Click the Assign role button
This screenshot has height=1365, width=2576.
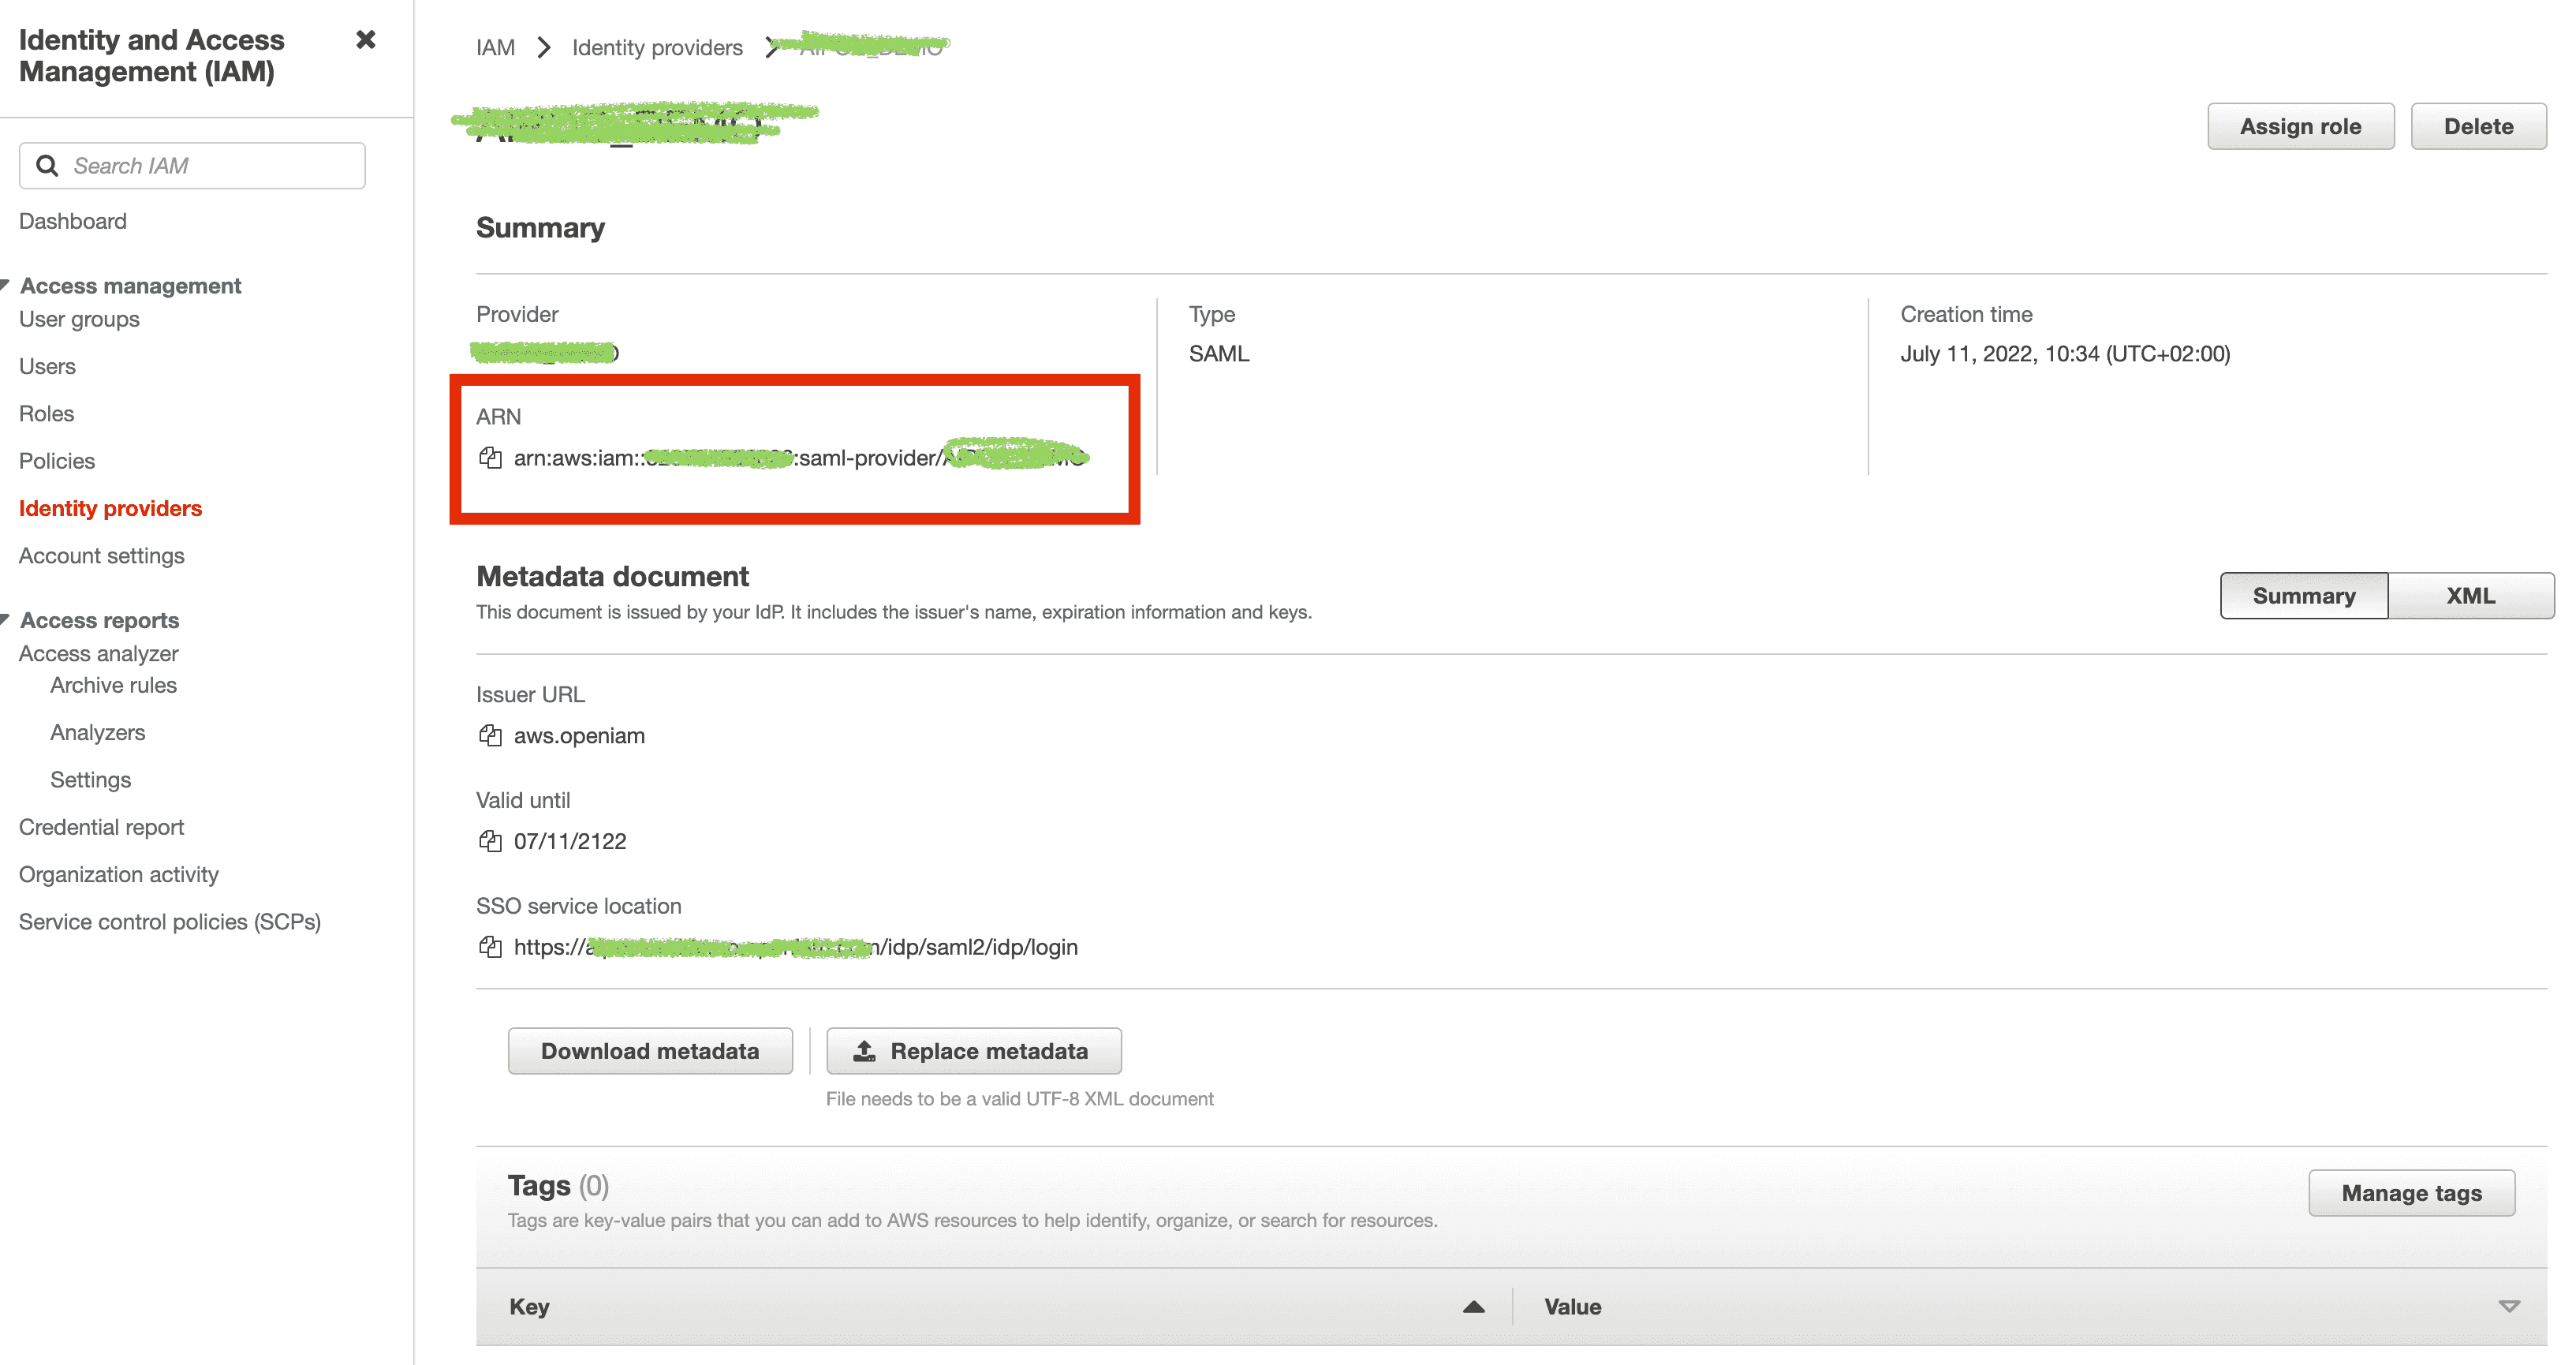2300,127
